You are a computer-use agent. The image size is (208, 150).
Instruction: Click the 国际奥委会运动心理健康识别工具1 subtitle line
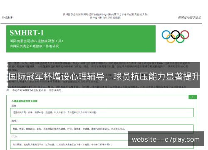(37, 41)
